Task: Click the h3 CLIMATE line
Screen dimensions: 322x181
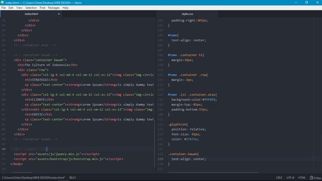Action: [39, 100]
